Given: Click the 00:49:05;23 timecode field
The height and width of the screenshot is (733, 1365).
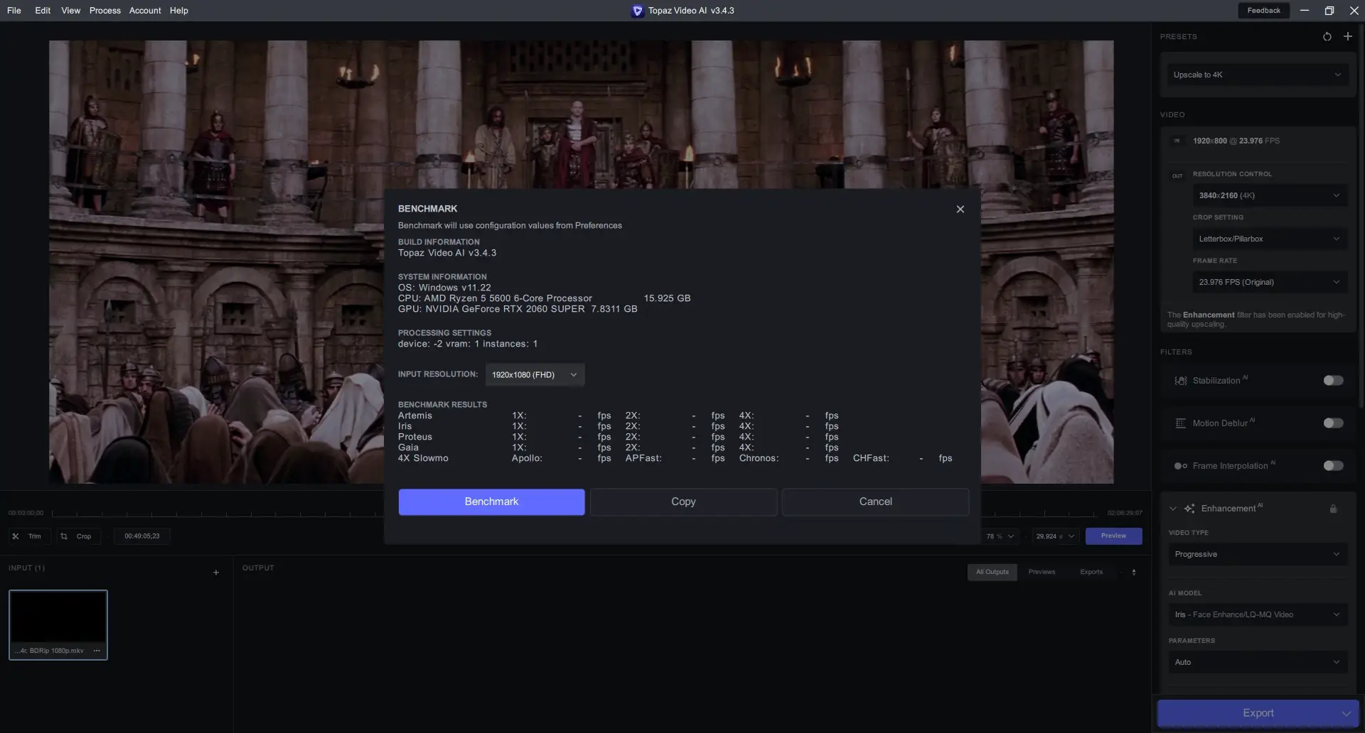Looking at the screenshot, I should coord(142,536).
